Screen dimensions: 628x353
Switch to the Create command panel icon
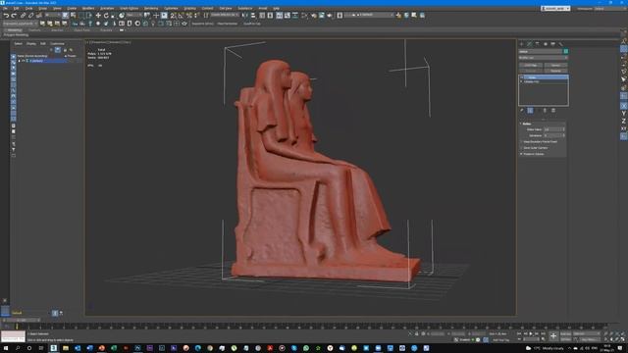[521, 43]
